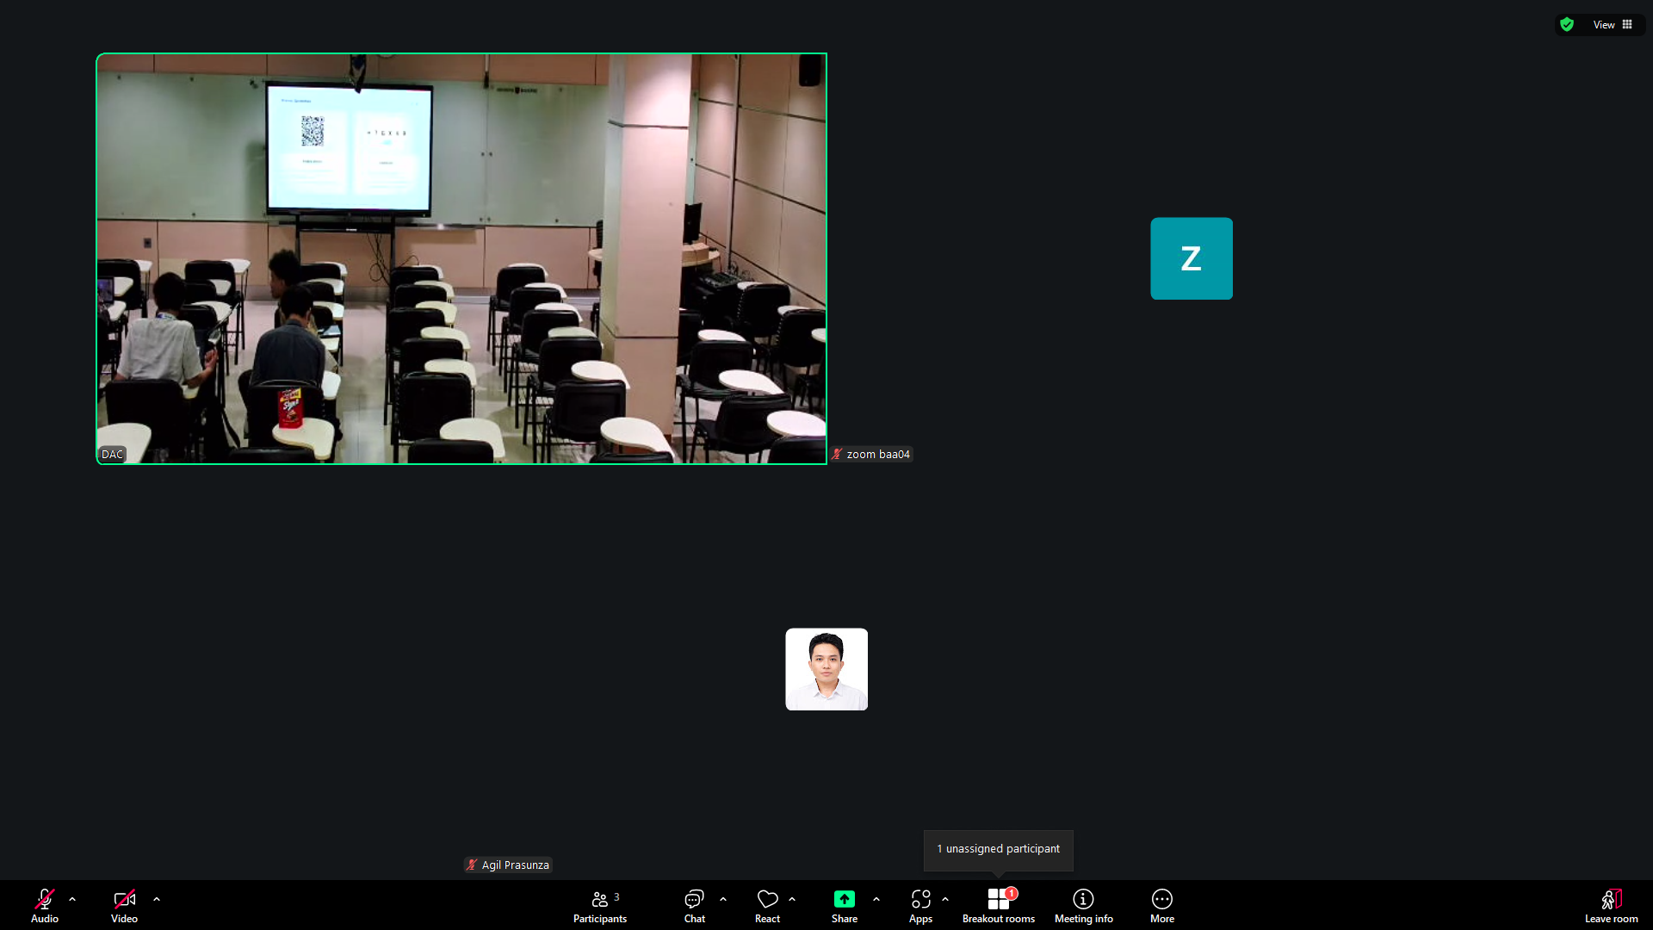The height and width of the screenshot is (930, 1653).
Task: Select the DAC classroom video tile
Action: click(461, 258)
